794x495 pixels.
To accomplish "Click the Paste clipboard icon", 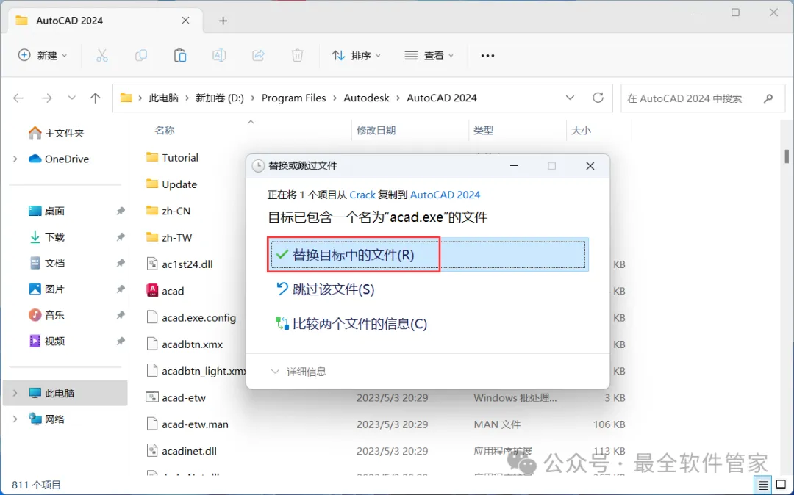I will point(180,56).
